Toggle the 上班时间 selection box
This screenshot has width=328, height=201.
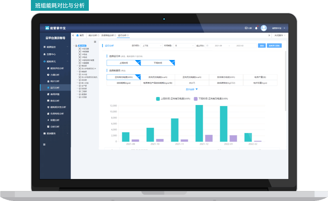[x=124, y=63]
